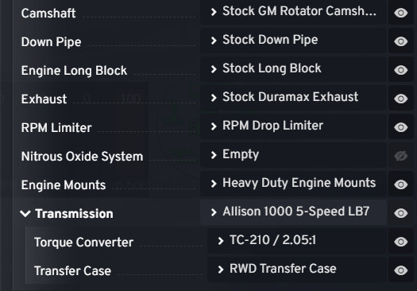
Task: Toggle RPM Drop Limiter visibility eye
Action: pyautogui.click(x=401, y=127)
